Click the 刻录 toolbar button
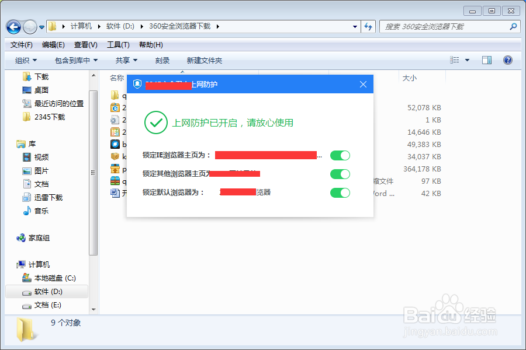The width and height of the screenshot is (526, 350). pos(162,60)
